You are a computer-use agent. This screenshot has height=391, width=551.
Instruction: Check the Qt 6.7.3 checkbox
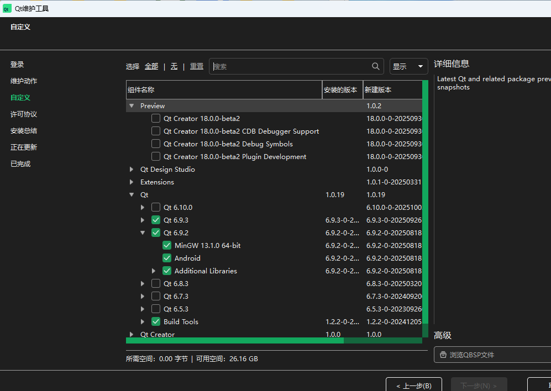click(156, 296)
